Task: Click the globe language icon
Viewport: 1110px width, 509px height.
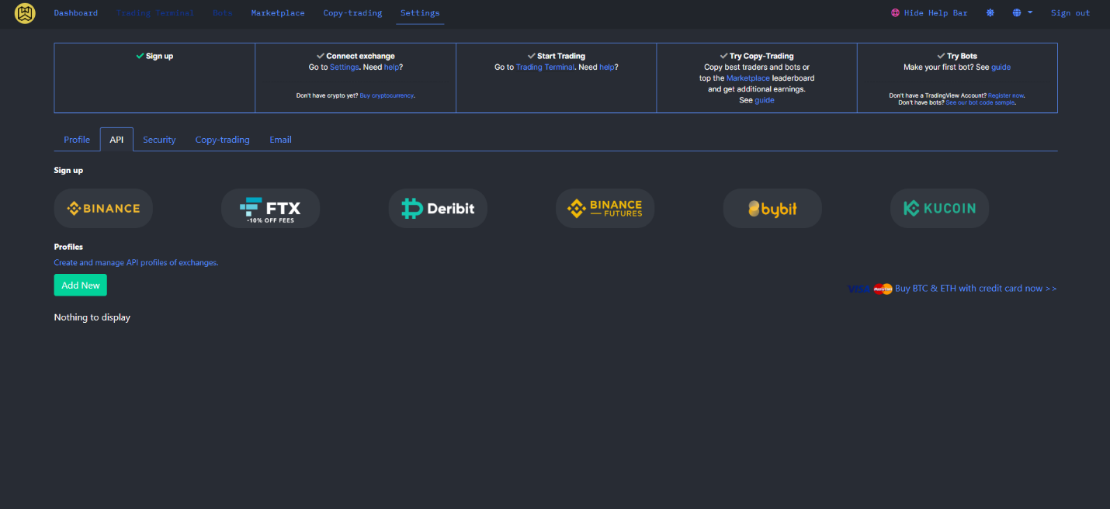Action: coord(1017,13)
